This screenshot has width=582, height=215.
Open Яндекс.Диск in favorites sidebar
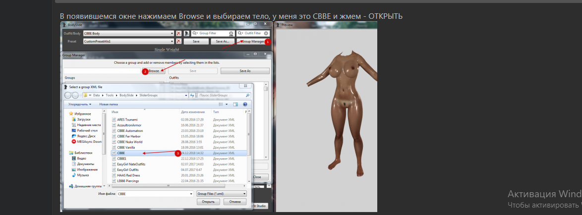87,135
